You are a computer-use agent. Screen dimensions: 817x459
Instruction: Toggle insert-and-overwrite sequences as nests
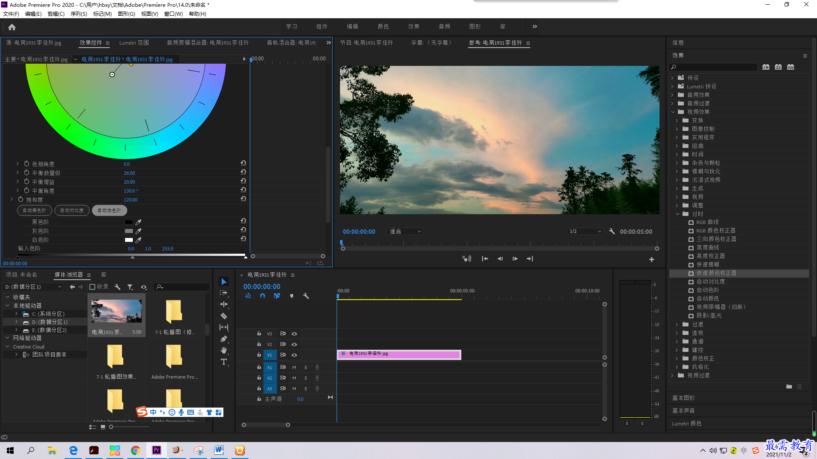click(248, 296)
